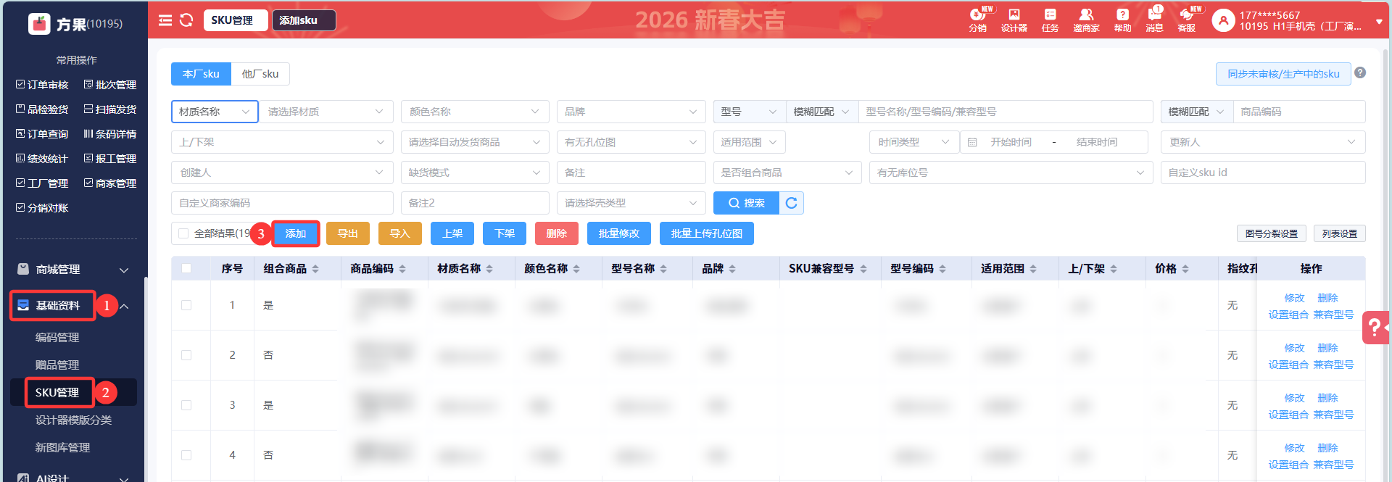Switch to the 他厂sku tab

coord(260,74)
